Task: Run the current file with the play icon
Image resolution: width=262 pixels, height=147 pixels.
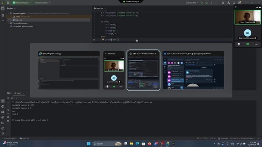Action: point(202,3)
